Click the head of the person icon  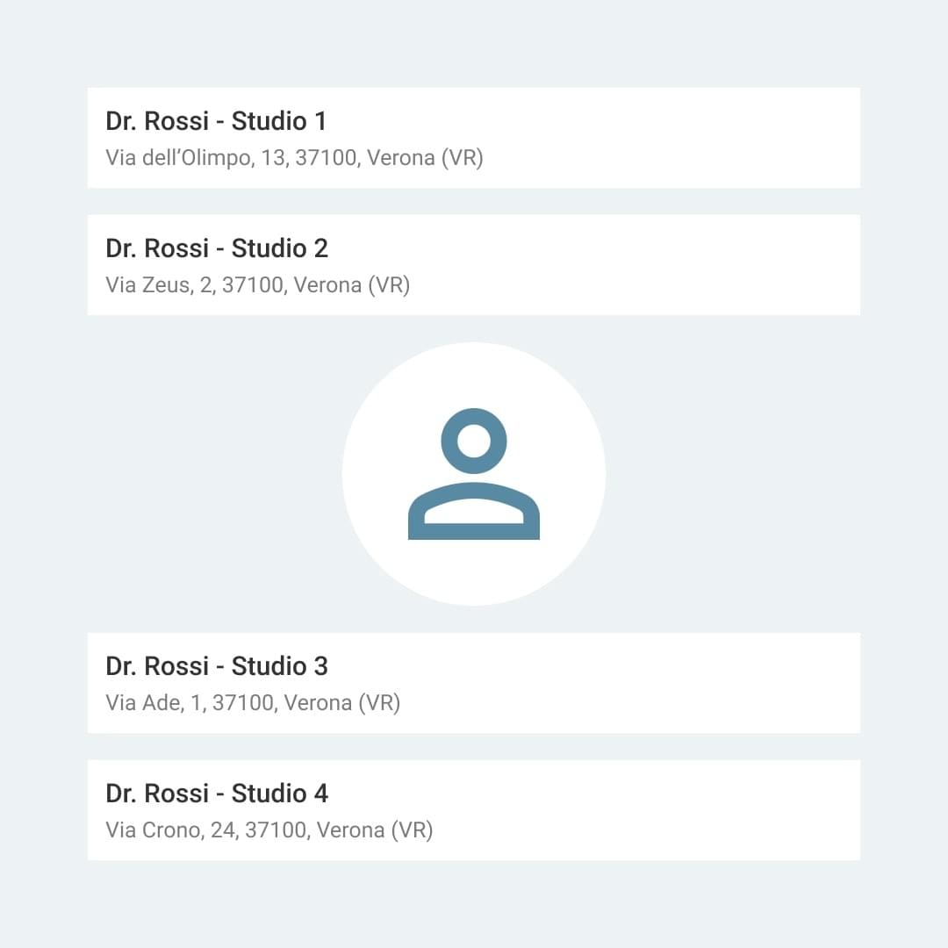pyautogui.click(x=474, y=440)
